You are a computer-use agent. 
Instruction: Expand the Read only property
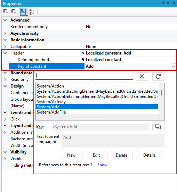[x=5, y=80]
